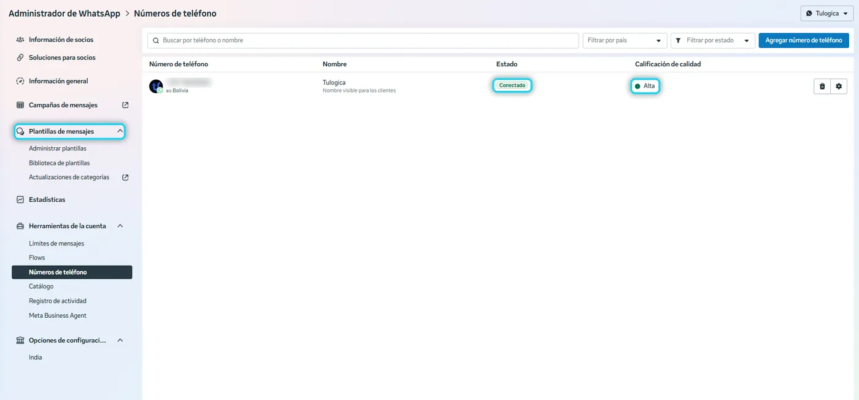
Task: Collapse the Opciones de configuración section
Action: click(120, 340)
